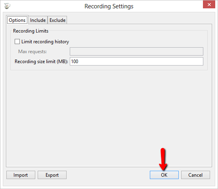The width and height of the screenshot is (218, 189).
Task: Confirm settings with OK button
Action: click(x=164, y=175)
